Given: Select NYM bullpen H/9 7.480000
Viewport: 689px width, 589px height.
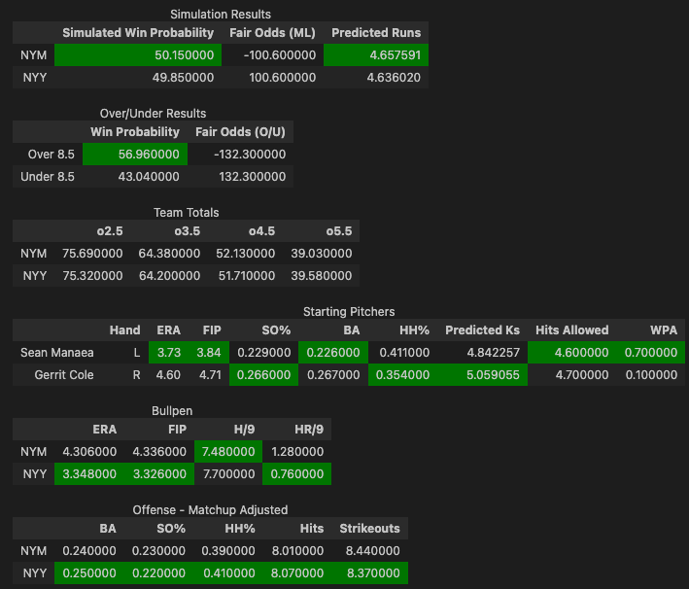Looking at the screenshot, I should [228, 452].
